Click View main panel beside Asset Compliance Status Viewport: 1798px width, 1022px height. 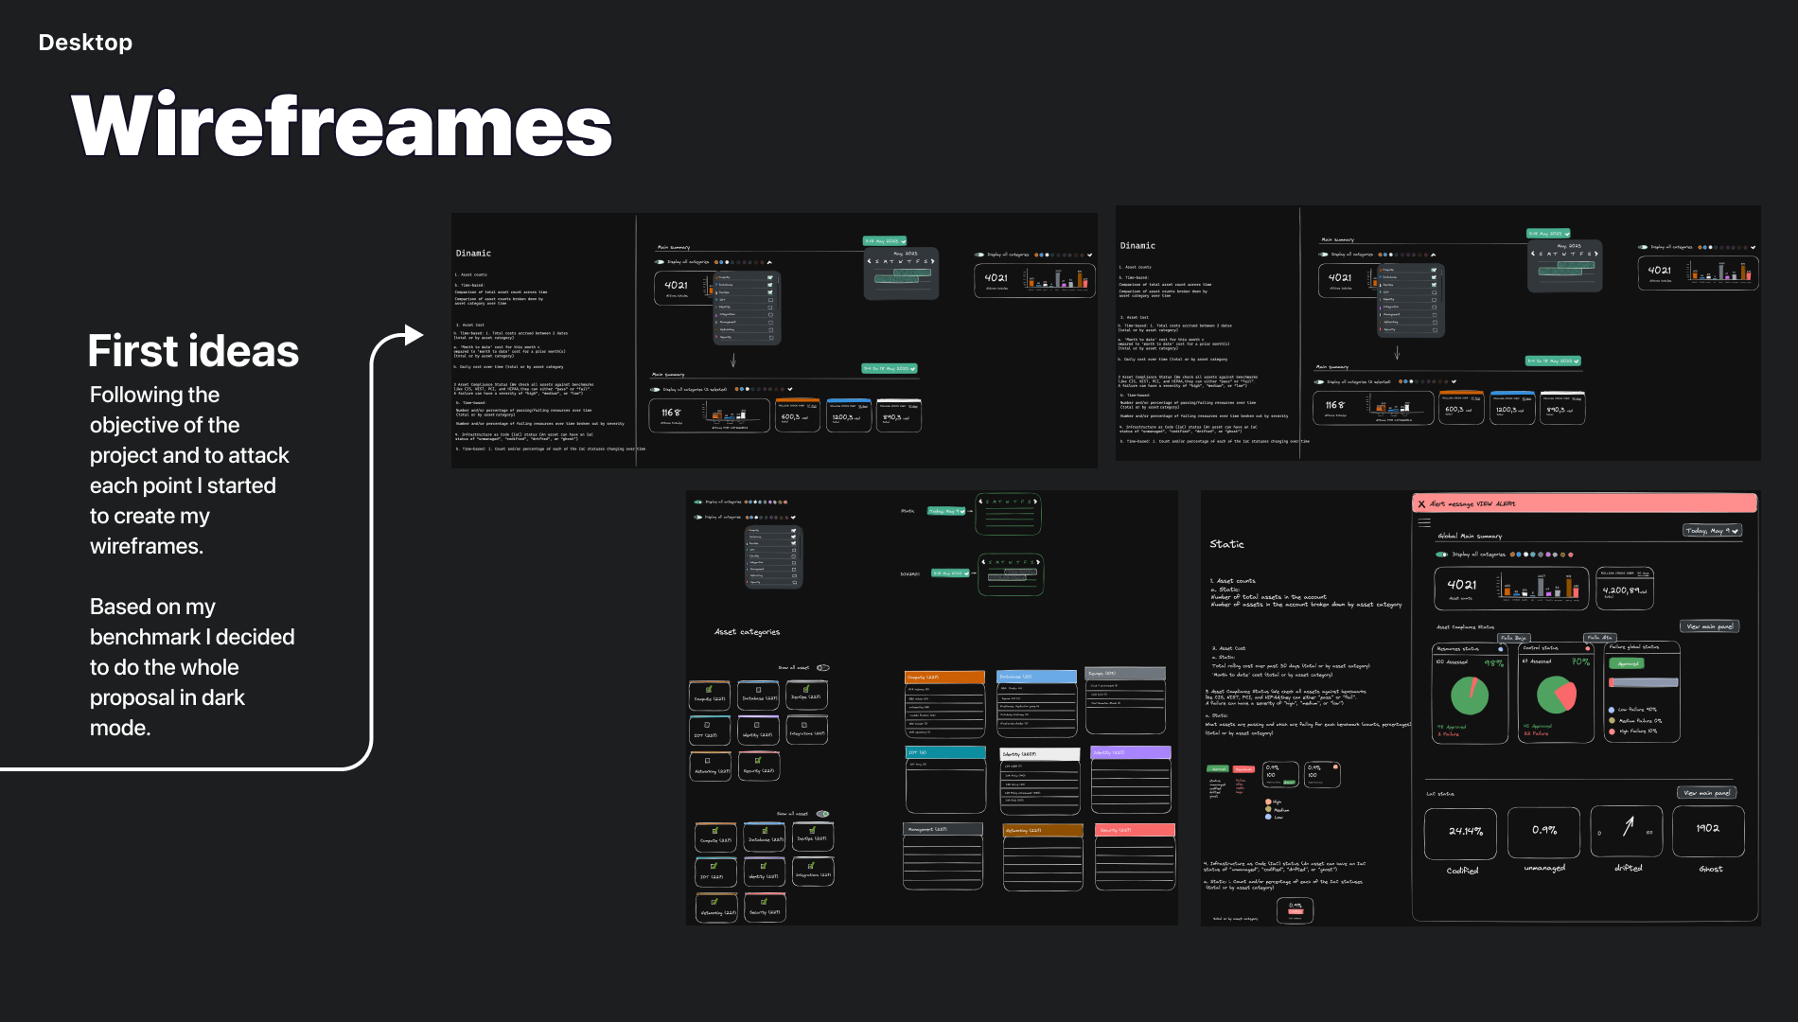tap(1710, 626)
